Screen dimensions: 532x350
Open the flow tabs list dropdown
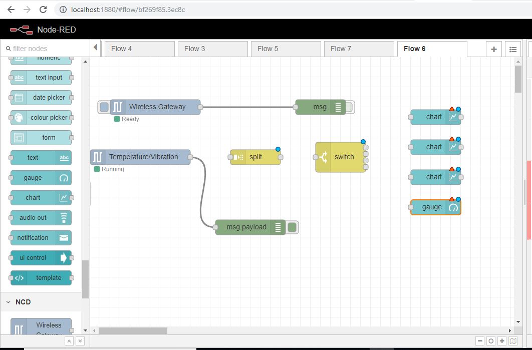click(513, 49)
